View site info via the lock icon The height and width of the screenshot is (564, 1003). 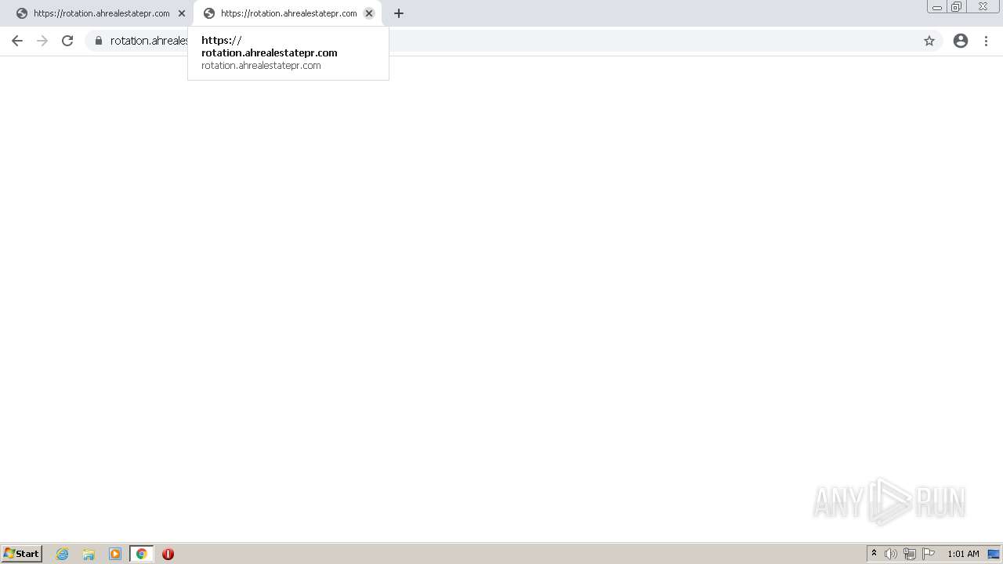tap(99, 41)
